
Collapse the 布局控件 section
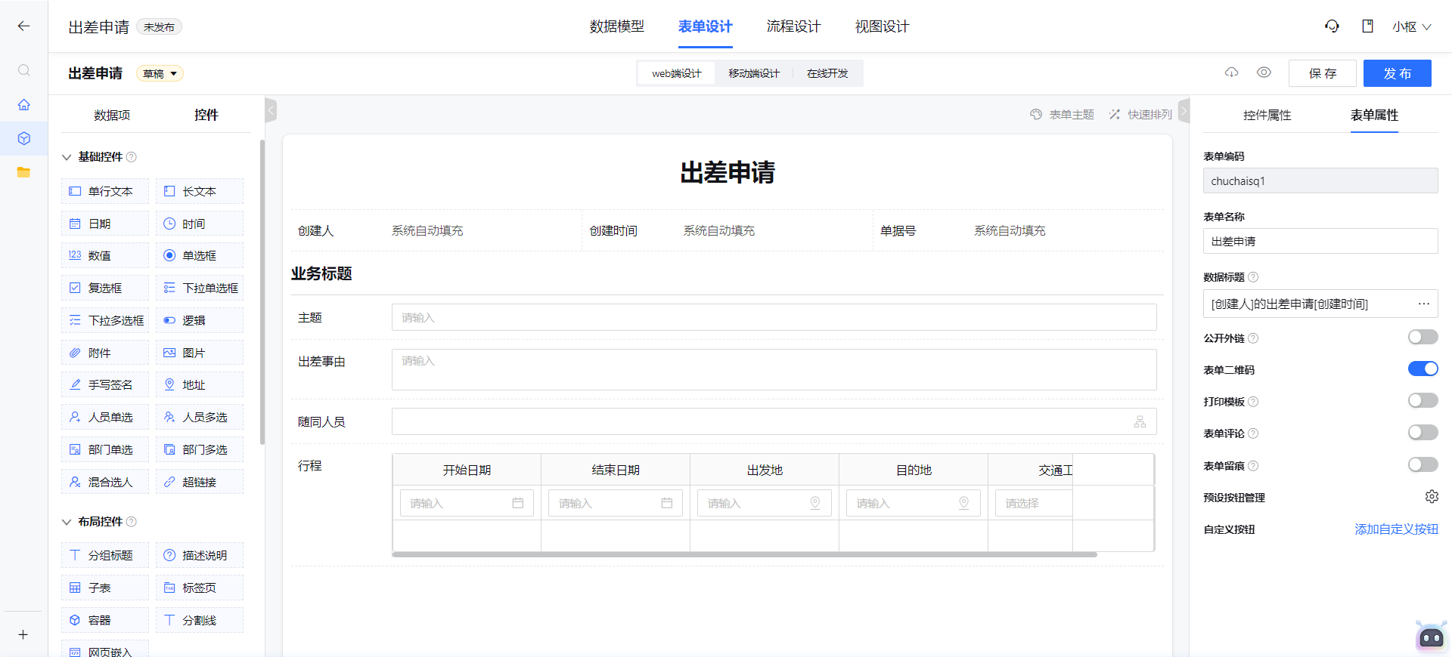[67, 522]
